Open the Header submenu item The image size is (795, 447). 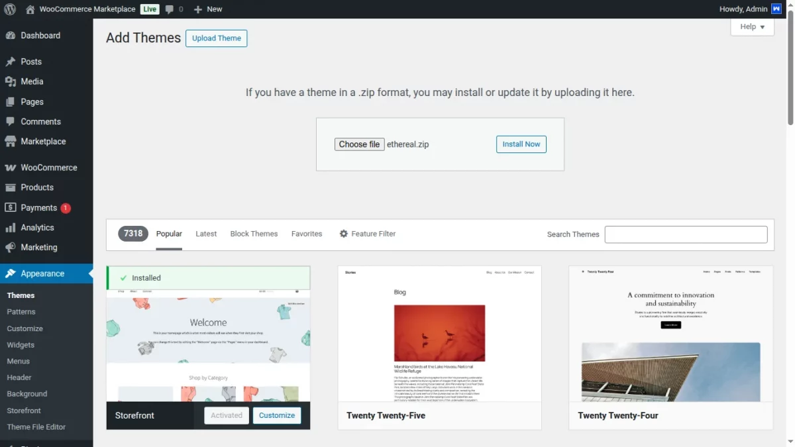pyautogui.click(x=19, y=377)
